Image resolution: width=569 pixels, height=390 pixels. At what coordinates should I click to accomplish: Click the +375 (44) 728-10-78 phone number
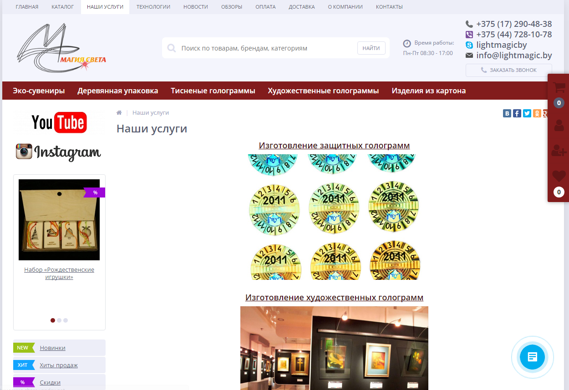[514, 35]
